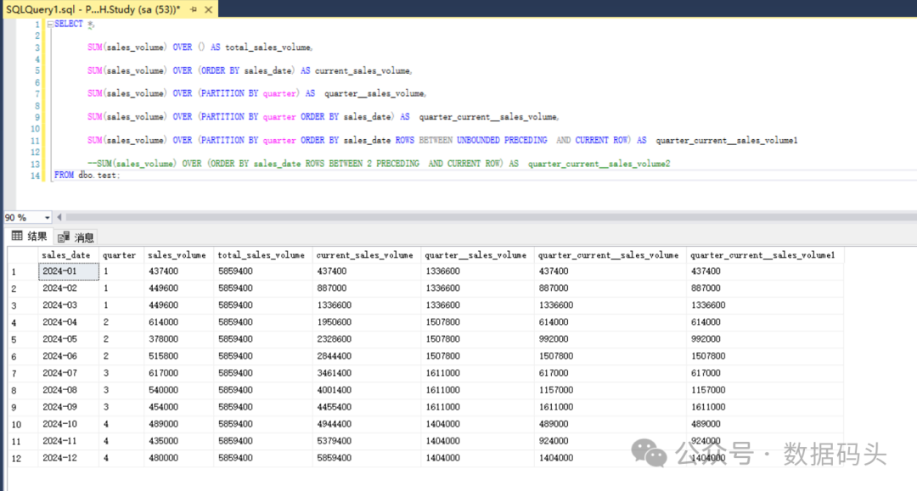The width and height of the screenshot is (917, 491).
Task: Click the 2024-07 sales_date cell
Action: (x=69, y=373)
